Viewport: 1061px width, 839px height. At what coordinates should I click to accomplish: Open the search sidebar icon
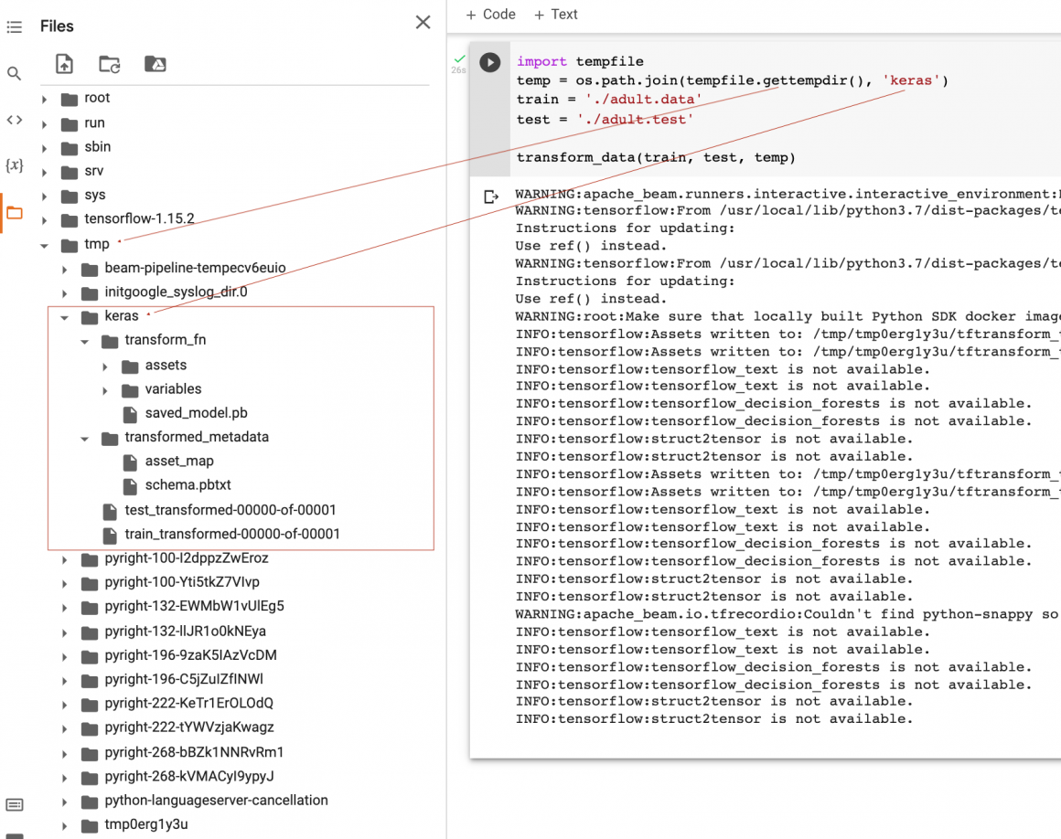pyautogui.click(x=14, y=73)
